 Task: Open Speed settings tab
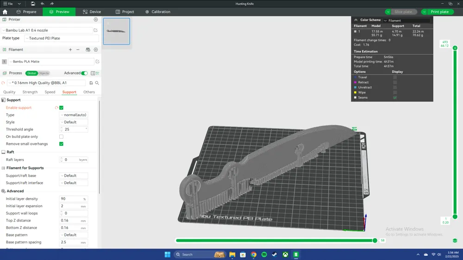[x=50, y=92]
